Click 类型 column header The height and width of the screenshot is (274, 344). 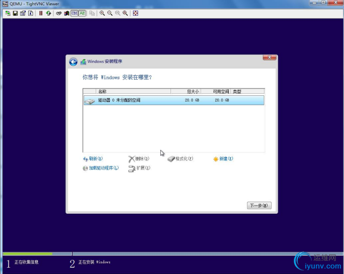247,91
